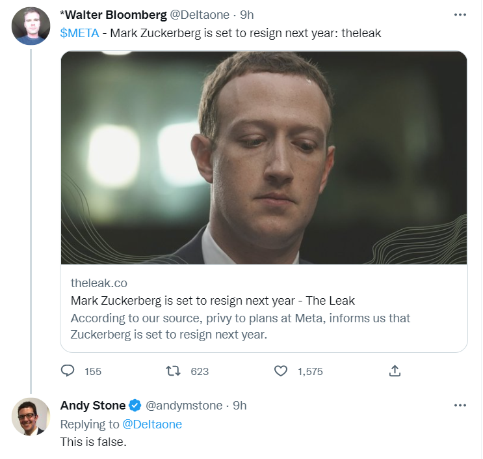Open more options on Andy Stone's reply

pos(460,406)
